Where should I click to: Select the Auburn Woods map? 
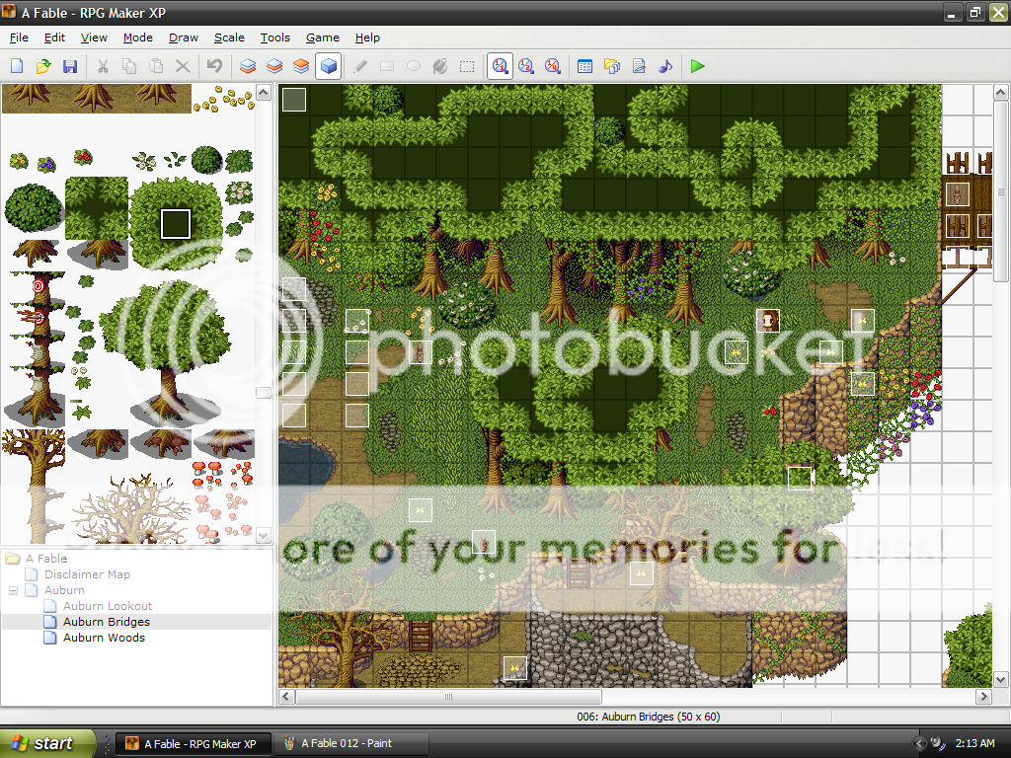104,638
